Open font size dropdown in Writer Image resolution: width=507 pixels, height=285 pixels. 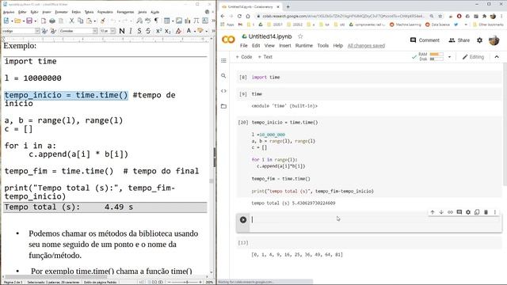click(112, 31)
